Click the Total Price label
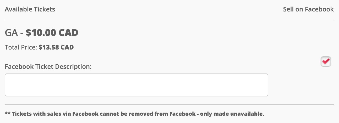339x123 pixels. 21,48
